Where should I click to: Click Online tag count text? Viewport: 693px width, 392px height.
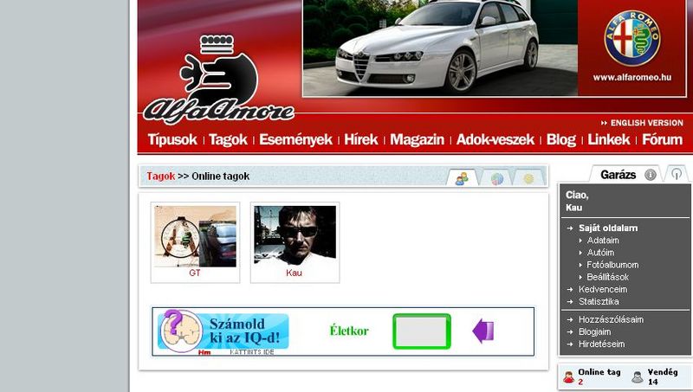pyautogui.click(x=599, y=376)
